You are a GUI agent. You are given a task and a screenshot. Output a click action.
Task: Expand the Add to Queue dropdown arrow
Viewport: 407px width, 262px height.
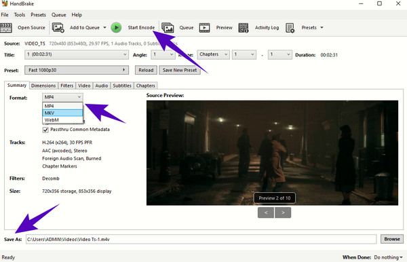click(x=104, y=28)
